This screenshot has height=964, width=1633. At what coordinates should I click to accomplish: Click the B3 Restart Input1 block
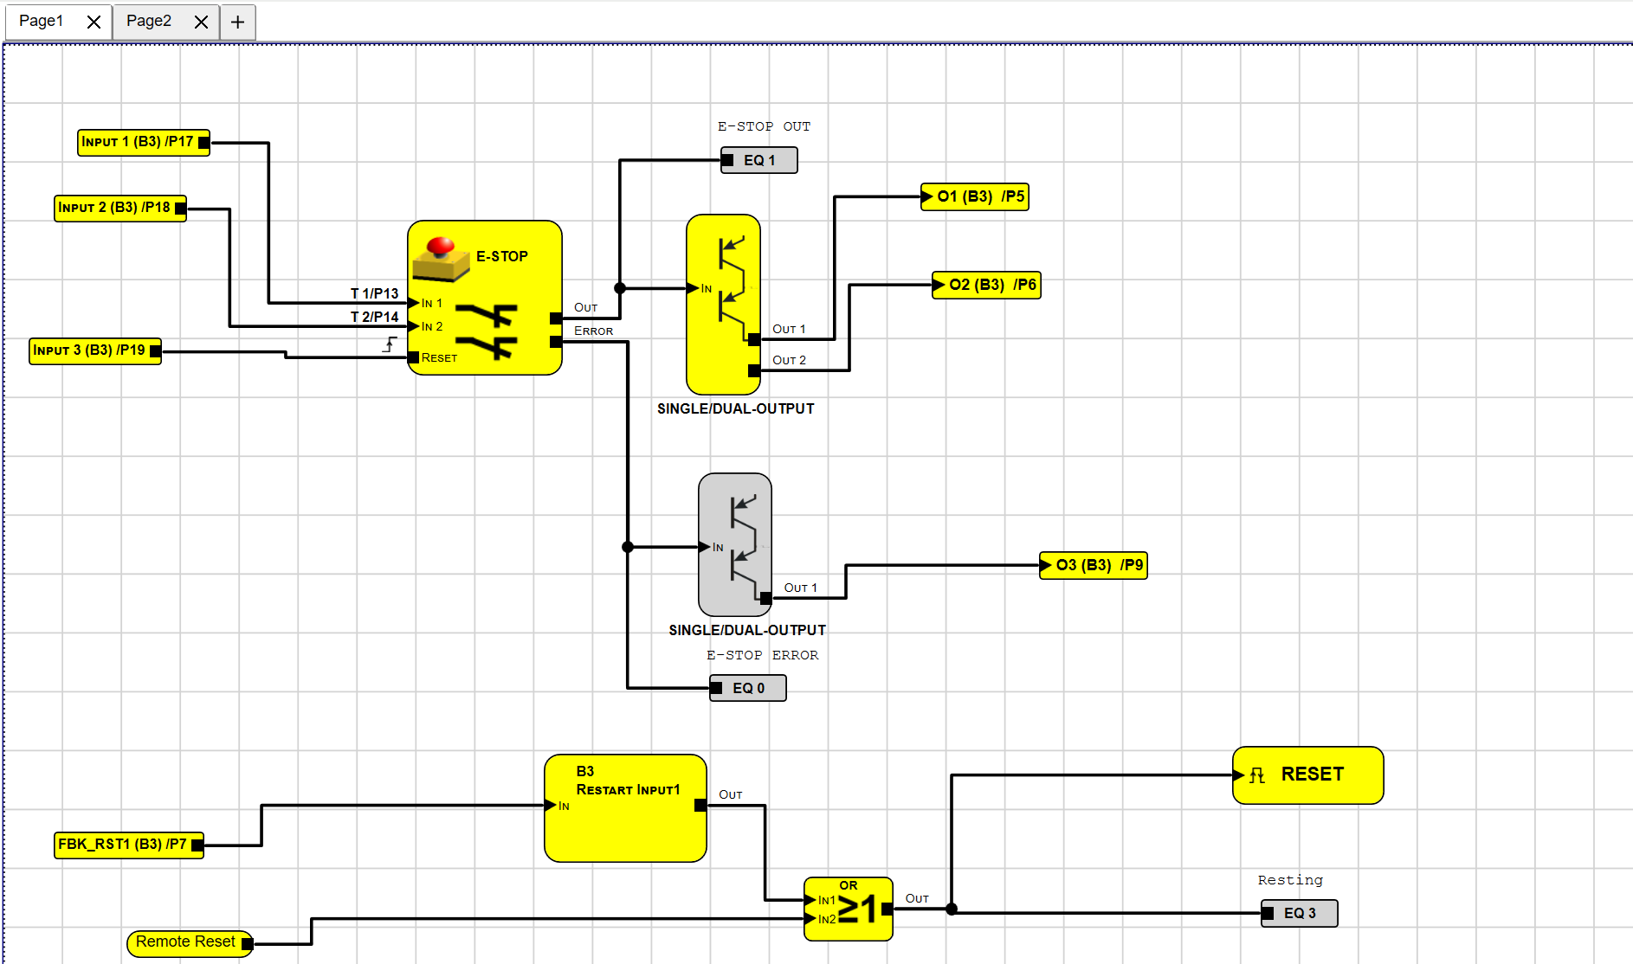coord(625,808)
